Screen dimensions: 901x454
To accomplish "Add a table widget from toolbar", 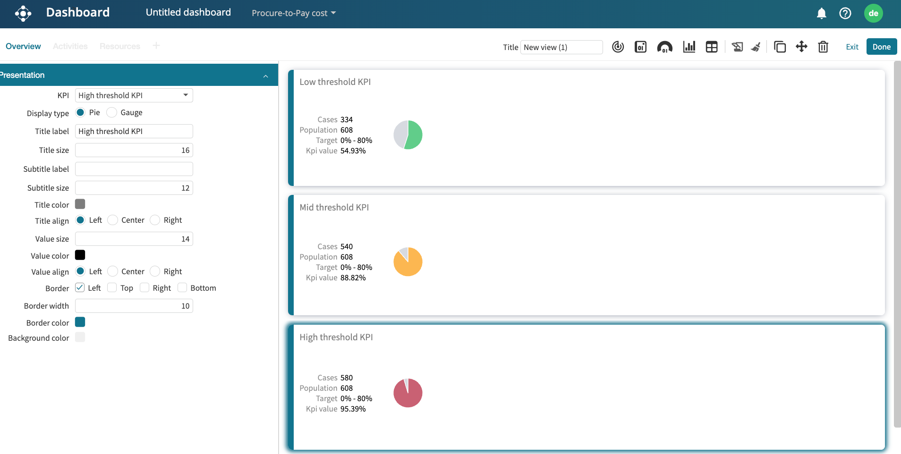I will click(712, 47).
